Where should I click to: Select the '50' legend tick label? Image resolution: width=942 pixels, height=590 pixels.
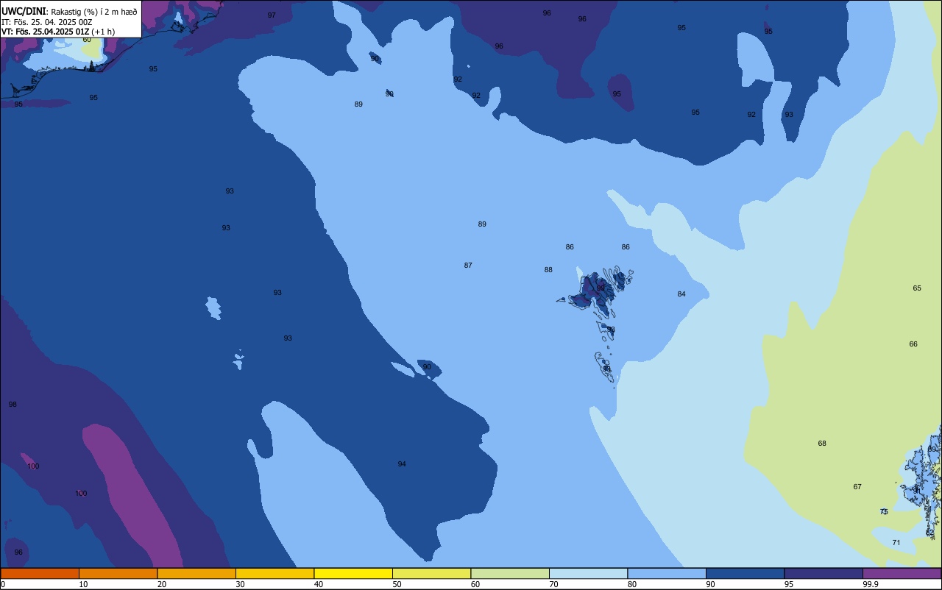[x=397, y=584]
